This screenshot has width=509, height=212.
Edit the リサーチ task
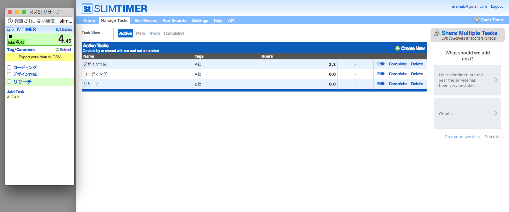pyautogui.click(x=381, y=84)
